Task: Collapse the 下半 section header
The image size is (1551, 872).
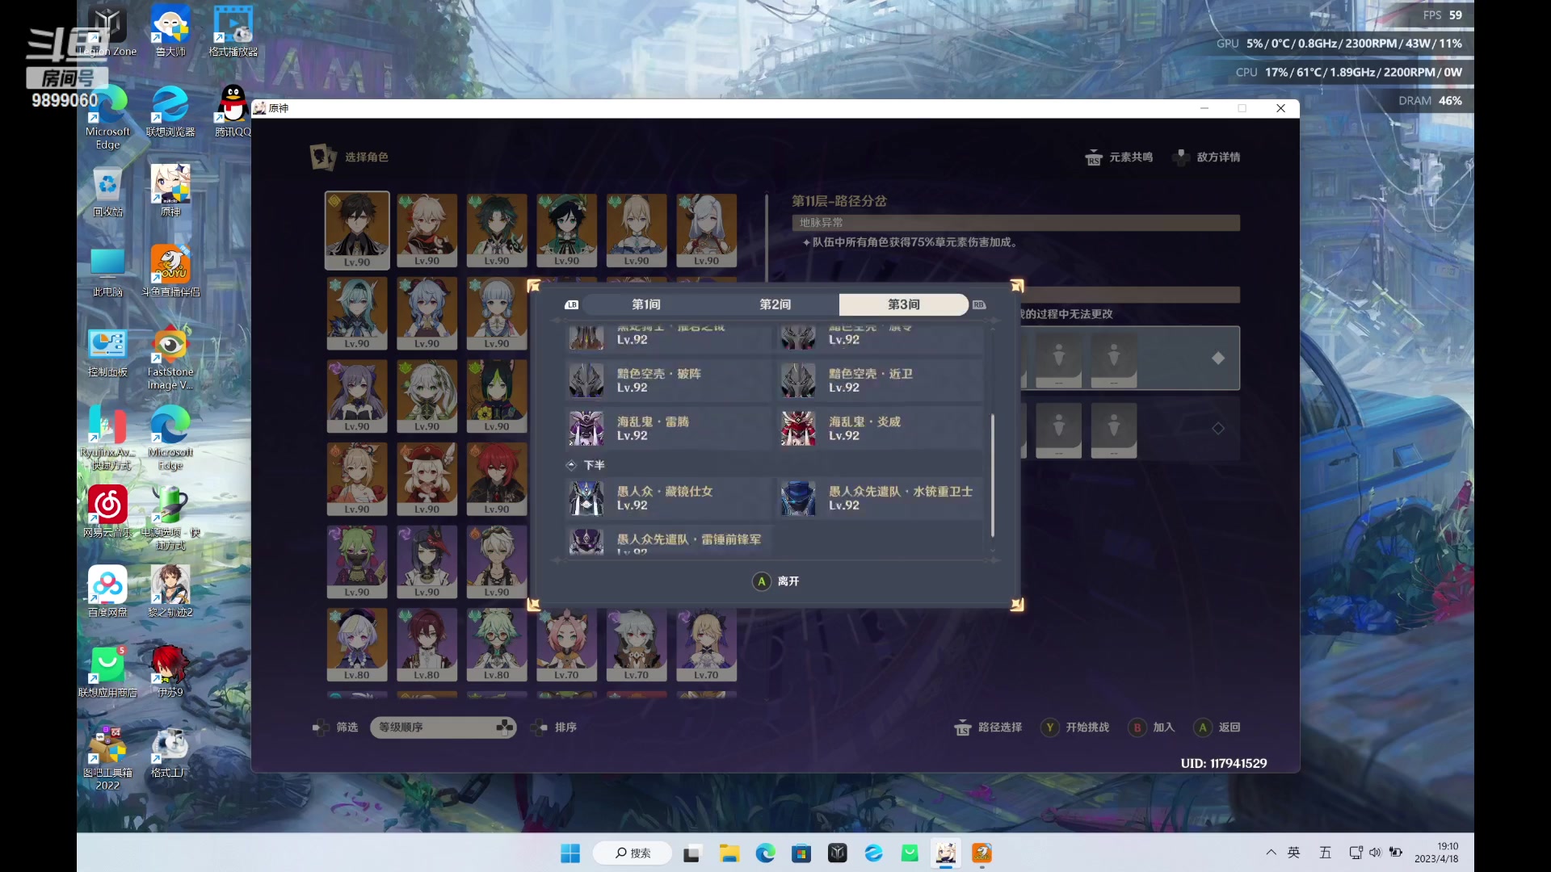Action: click(585, 465)
